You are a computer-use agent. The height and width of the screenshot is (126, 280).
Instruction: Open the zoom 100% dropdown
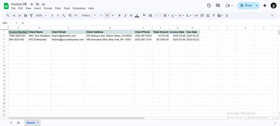41,15
